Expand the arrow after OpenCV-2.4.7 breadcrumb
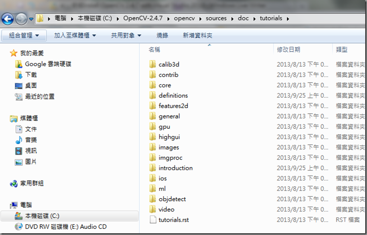Viewport: 367px width, 235px height. pos(168,19)
